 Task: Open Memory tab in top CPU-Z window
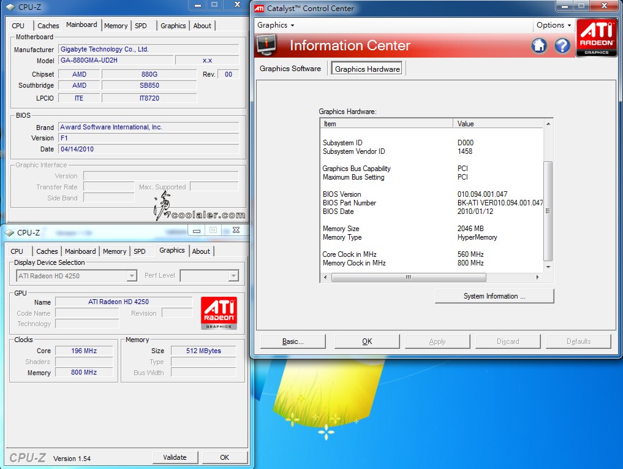[x=116, y=26]
